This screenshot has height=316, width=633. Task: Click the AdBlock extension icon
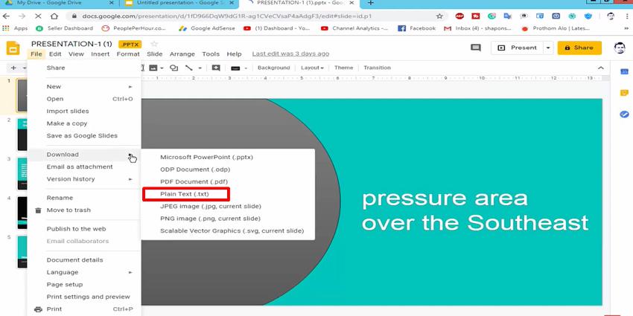[459, 16]
